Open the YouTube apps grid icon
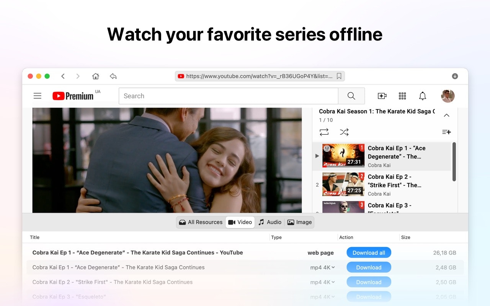The height and width of the screenshot is (306, 490). 402,96
